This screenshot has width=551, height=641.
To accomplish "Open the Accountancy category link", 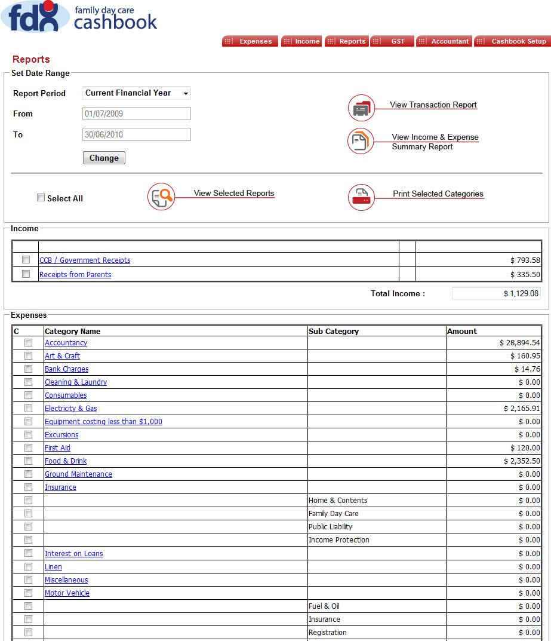I will pyautogui.click(x=66, y=342).
